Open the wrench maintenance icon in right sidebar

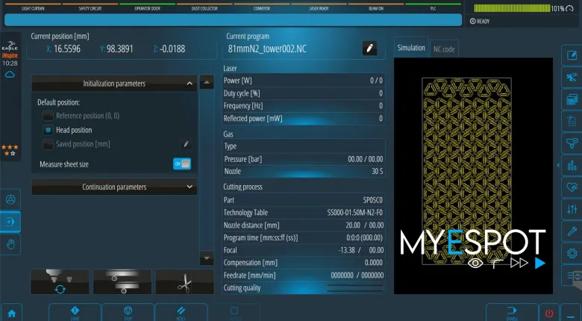[572, 231]
